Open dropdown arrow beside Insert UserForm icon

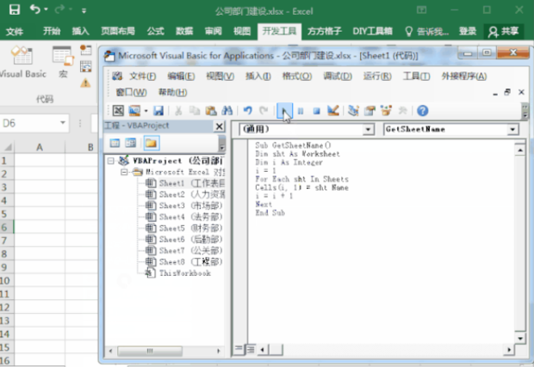(146, 111)
